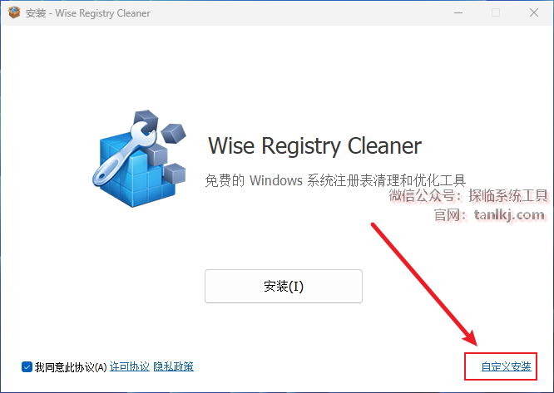Click the large Wise Registry Cleaner heading

coord(314,145)
